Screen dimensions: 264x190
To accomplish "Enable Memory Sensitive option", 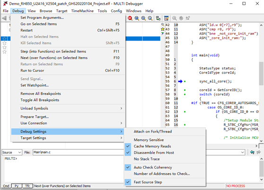I will [x=165, y=140].
